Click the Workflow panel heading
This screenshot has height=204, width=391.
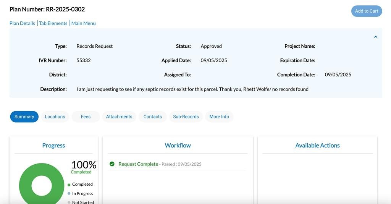[x=178, y=145]
